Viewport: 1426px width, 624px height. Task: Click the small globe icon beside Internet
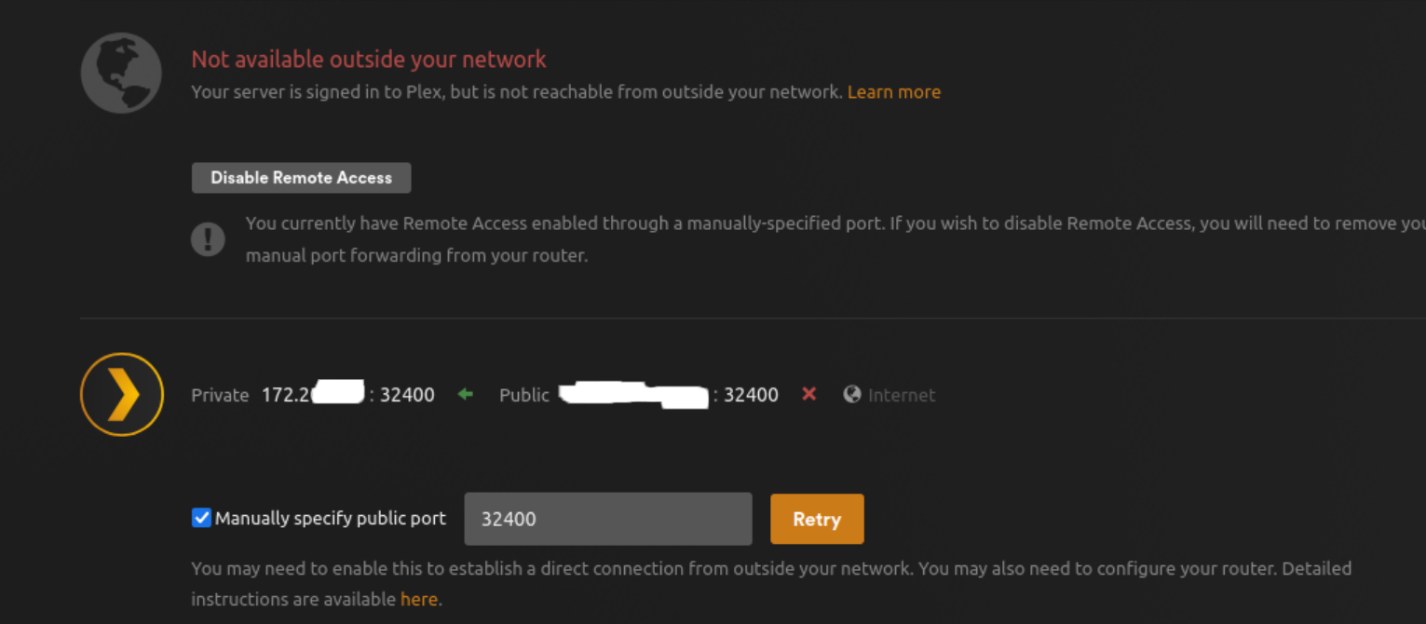click(x=851, y=395)
